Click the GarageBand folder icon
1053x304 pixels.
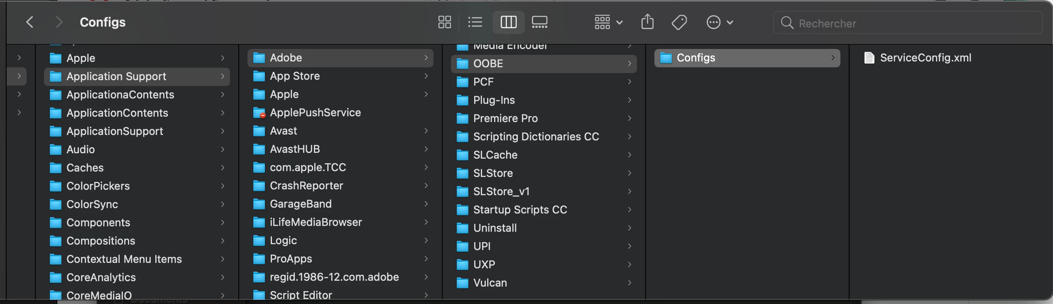tap(259, 204)
